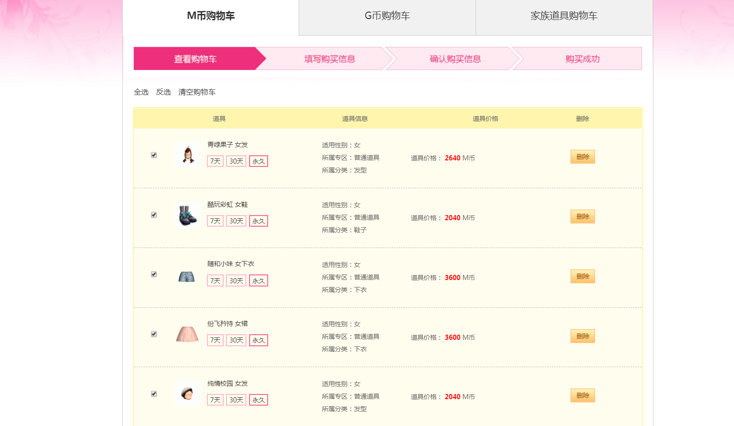Select the 确认购买信息 step
Image resolution: width=734 pixels, height=426 pixels.
coord(455,59)
